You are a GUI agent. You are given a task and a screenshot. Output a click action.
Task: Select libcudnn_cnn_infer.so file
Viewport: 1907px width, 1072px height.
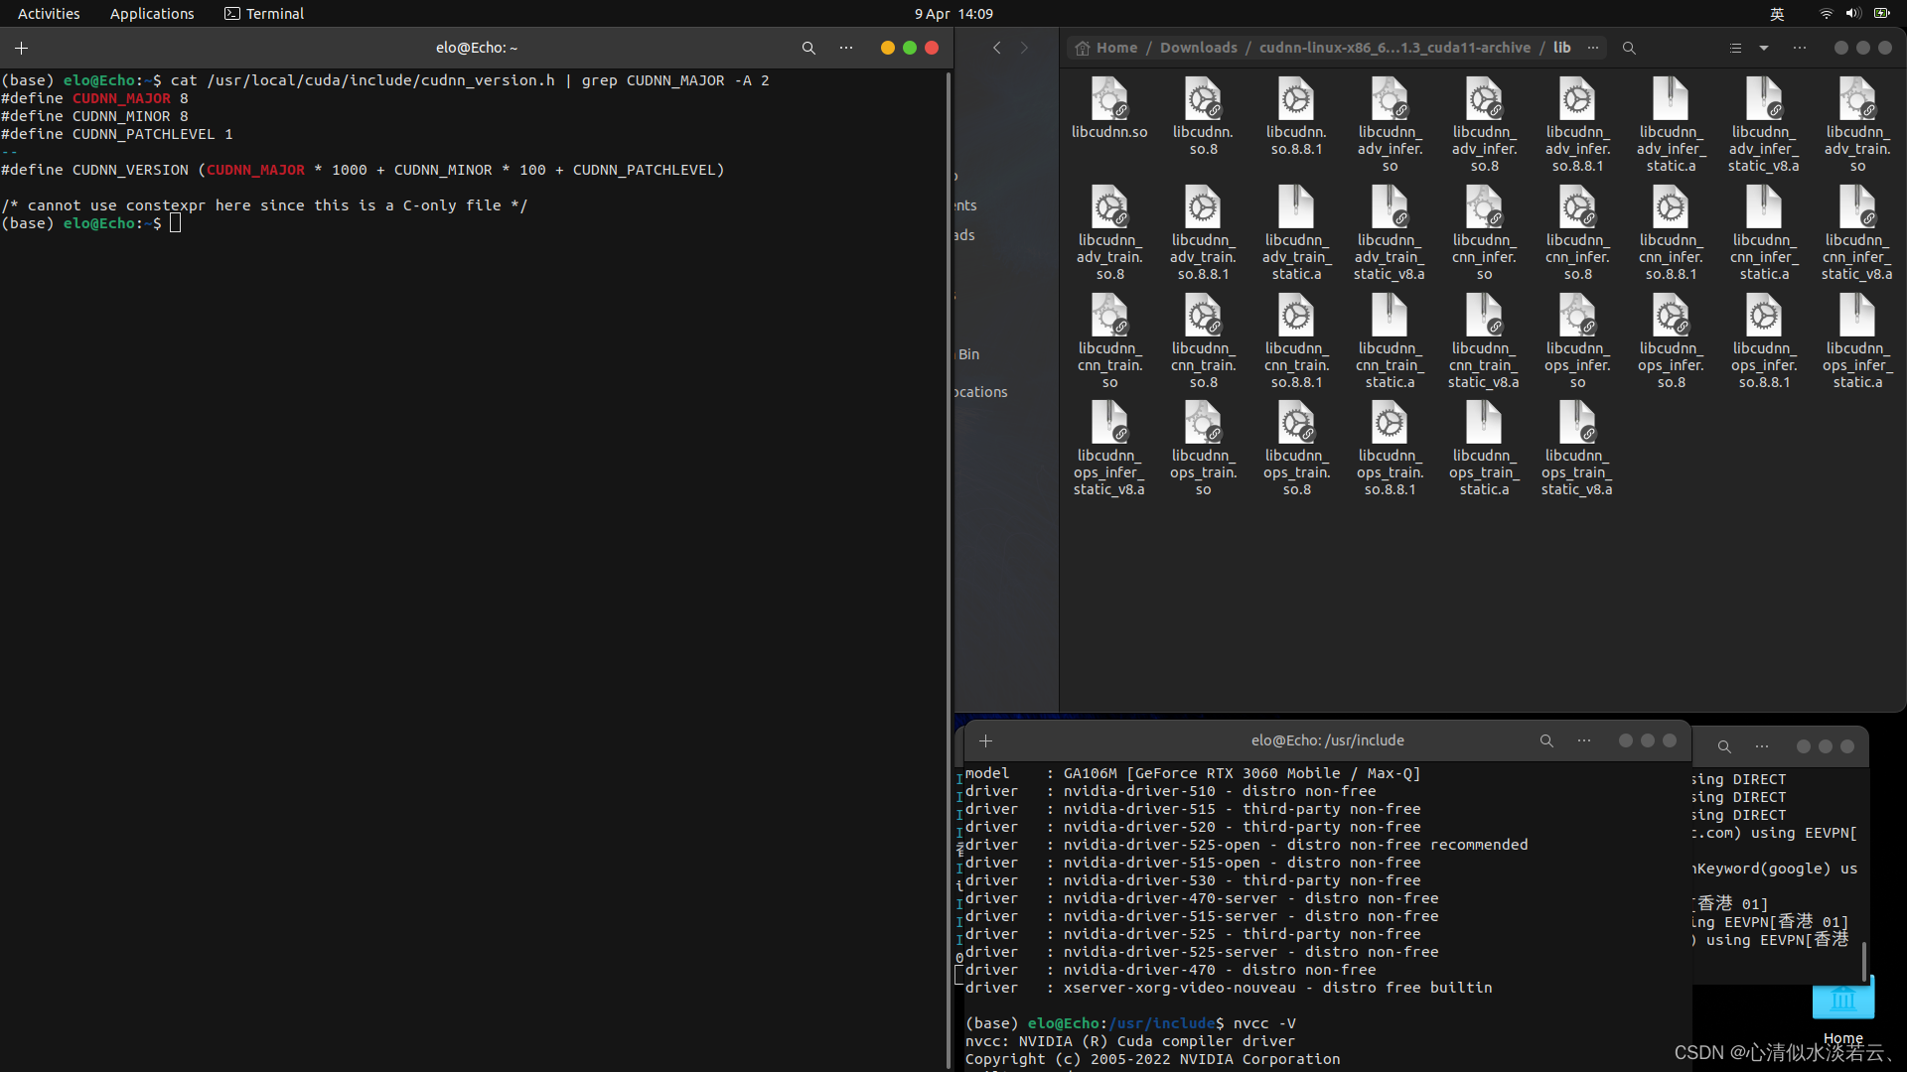tap(1484, 233)
